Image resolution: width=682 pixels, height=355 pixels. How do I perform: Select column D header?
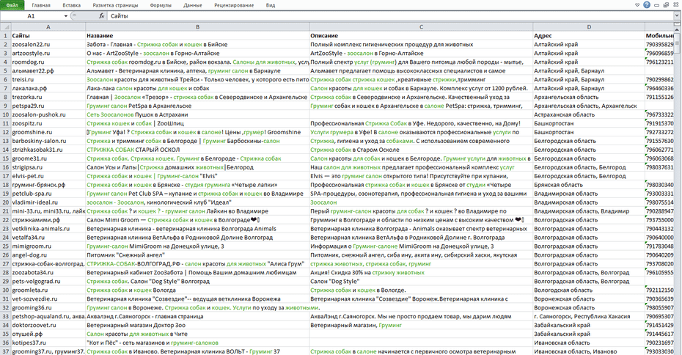point(589,27)
